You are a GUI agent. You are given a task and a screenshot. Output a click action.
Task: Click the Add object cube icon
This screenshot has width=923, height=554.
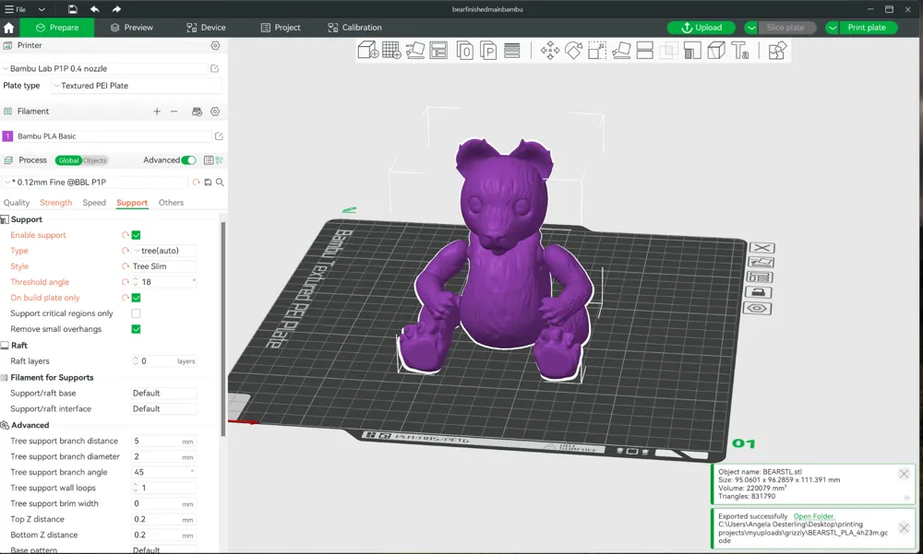367,51
